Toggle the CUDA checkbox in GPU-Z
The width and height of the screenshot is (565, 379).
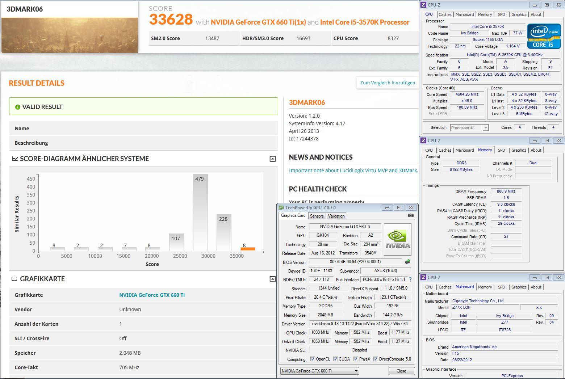click(x=335, y=359)
